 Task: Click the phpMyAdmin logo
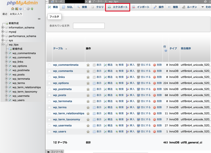(22, 3)
